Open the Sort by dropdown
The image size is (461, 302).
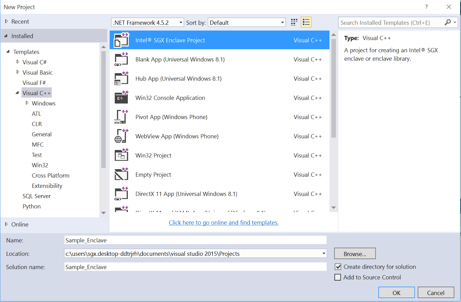pyautogui.click(x=247, y=23)
